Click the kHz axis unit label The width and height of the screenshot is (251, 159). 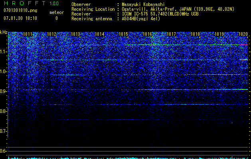tap(4, 32)
